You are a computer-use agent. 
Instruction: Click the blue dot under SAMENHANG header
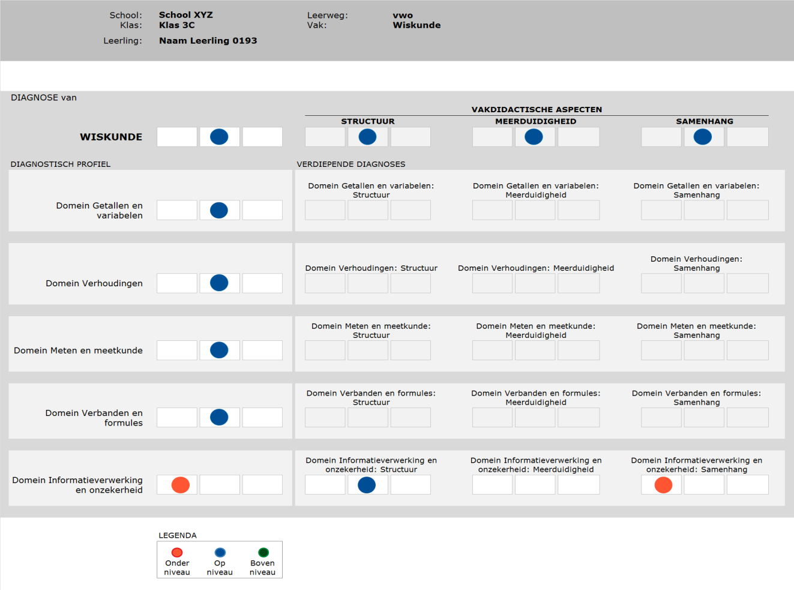coord(703,137)
